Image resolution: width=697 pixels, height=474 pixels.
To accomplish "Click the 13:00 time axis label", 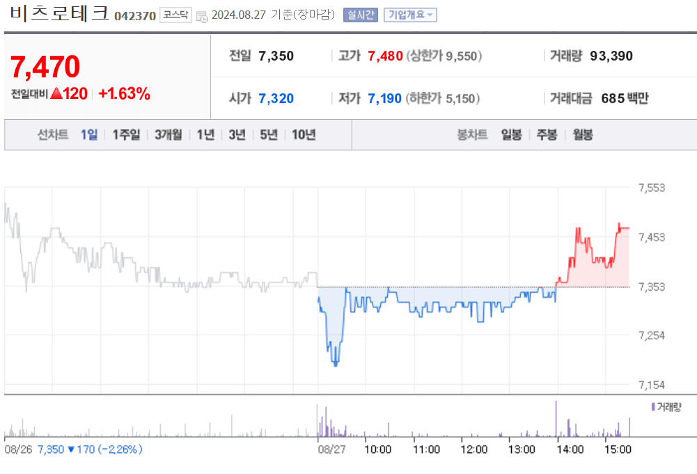I will coord(522,450).
